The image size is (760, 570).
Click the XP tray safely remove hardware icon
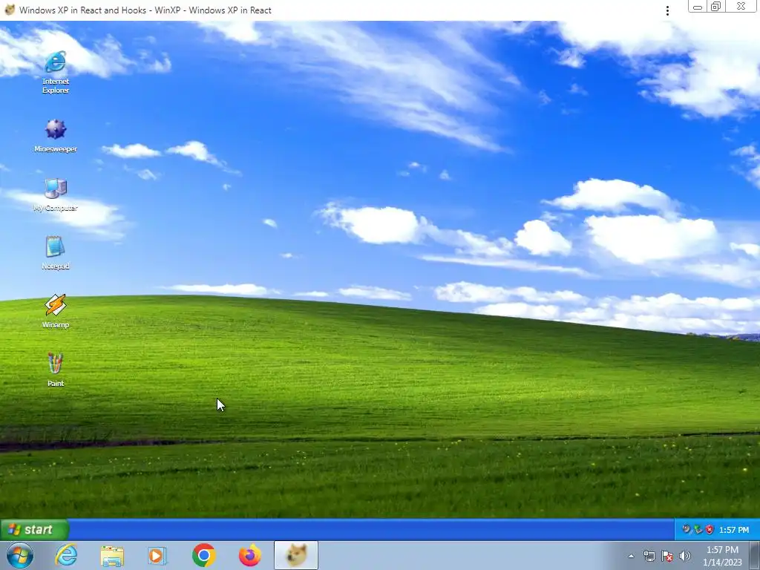(x=698, y=530)
